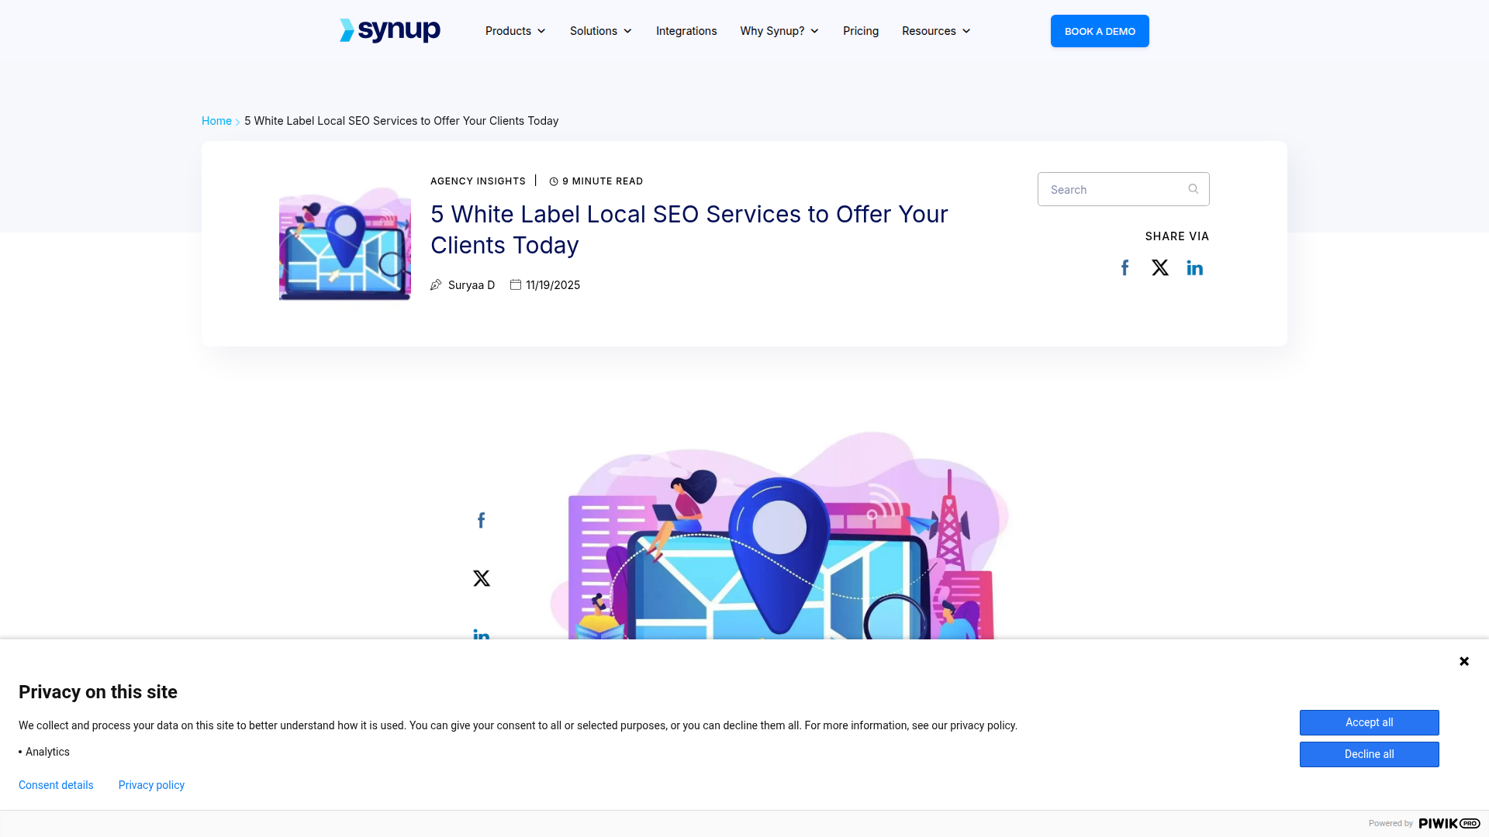Click the magnifier icon in the search box

[1193, 188]
